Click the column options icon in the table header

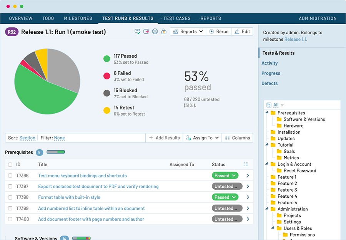[x=246, y=164]
